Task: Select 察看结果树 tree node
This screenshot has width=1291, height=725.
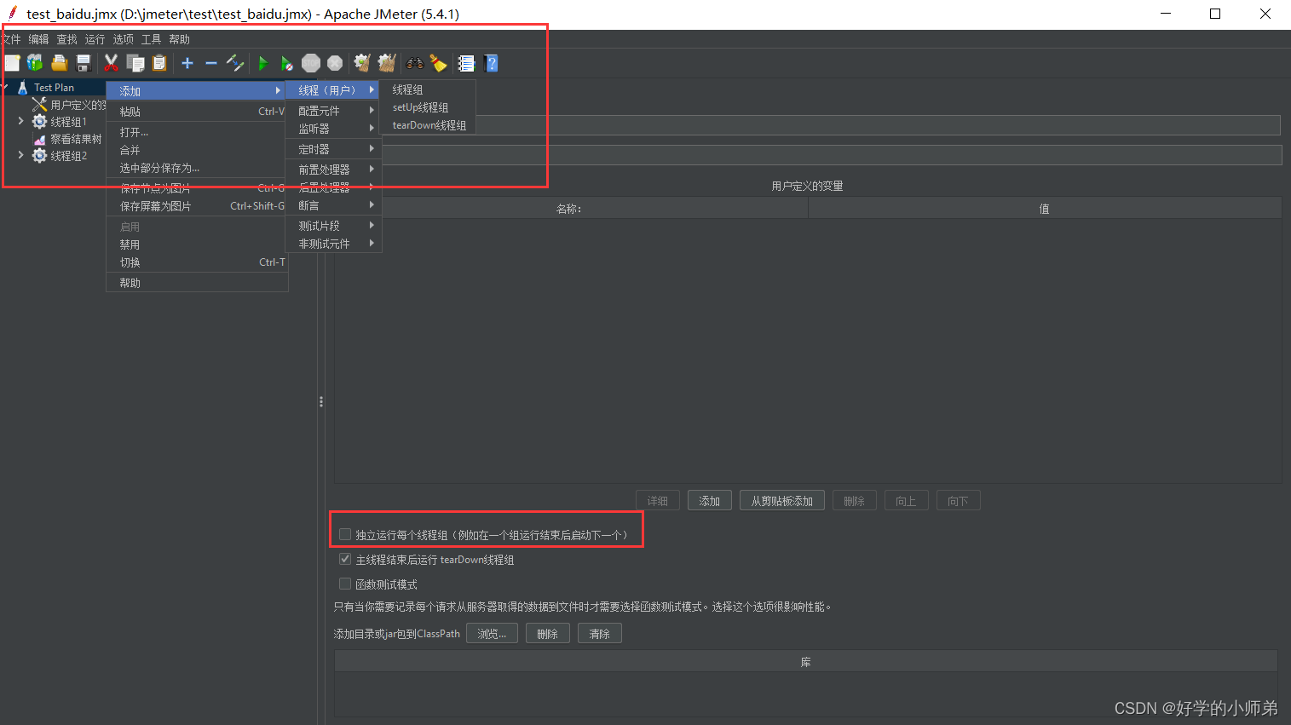Action: (76, 139)
